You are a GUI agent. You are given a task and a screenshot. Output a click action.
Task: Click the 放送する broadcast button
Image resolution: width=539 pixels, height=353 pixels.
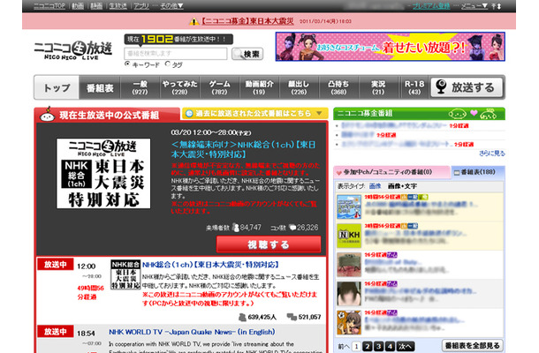(x=467, y=87)
